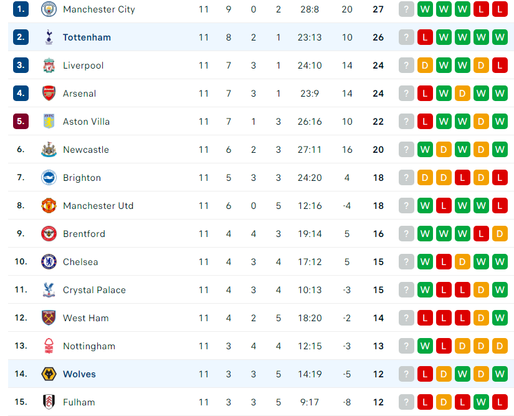Image resolution: width=514 pixels, height=416 pixels.
Task: Click the Chelsea club crest icon
Action: click(x=49, y=261)
